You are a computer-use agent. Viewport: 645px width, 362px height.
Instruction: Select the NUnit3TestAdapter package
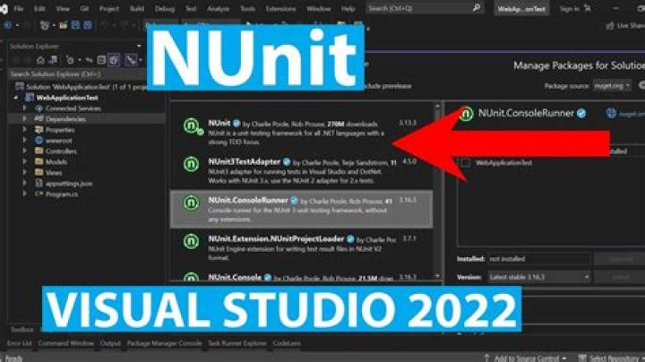click(x=301, y=171)
